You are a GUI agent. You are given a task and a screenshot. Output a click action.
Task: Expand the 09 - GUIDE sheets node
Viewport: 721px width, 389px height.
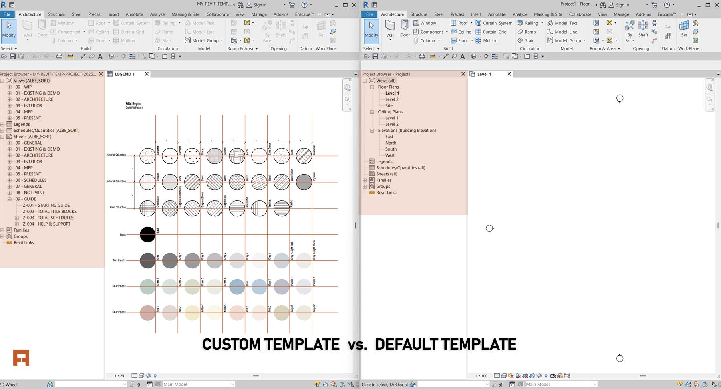click(x=10, y=199)
